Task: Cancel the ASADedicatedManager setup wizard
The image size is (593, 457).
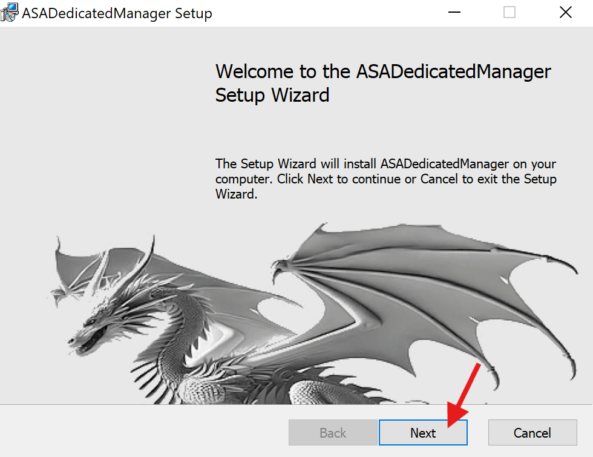Action: click(532, 432)
